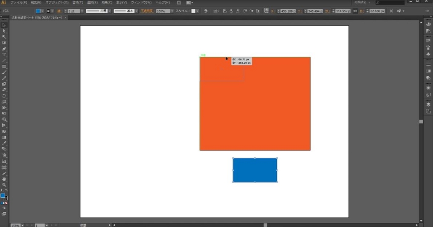The image size is (433, 227).
Task: Toggle constrain width and height proportions link
Action: click(x=355, y=11)
